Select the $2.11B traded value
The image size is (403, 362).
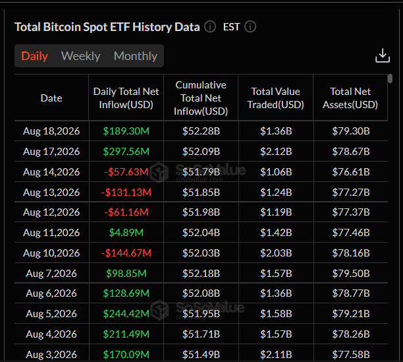point(276,355)
